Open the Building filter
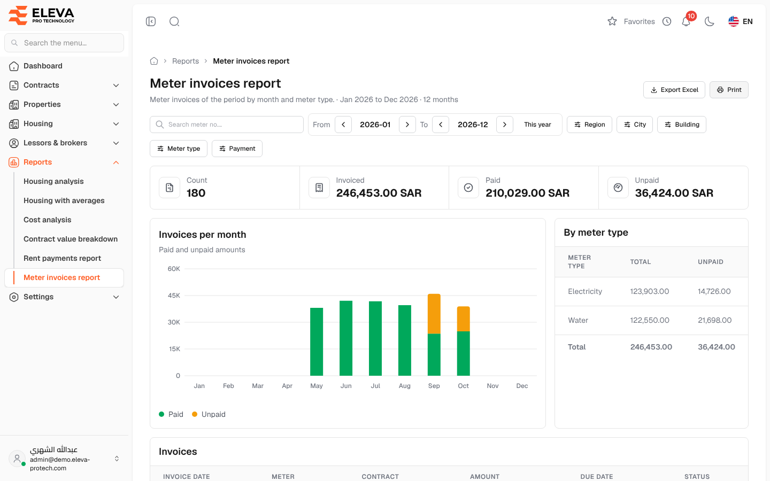Viewport: 770px width, 481px height. (682, 125)
